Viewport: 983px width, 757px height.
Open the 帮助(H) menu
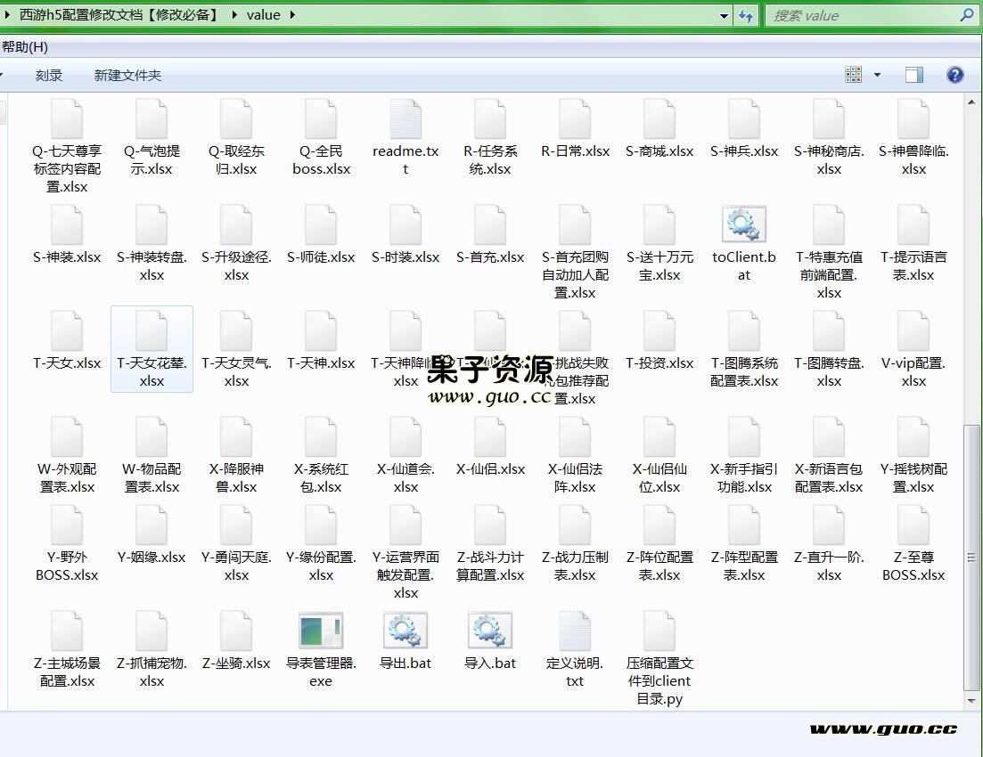(x=25, y=46)
